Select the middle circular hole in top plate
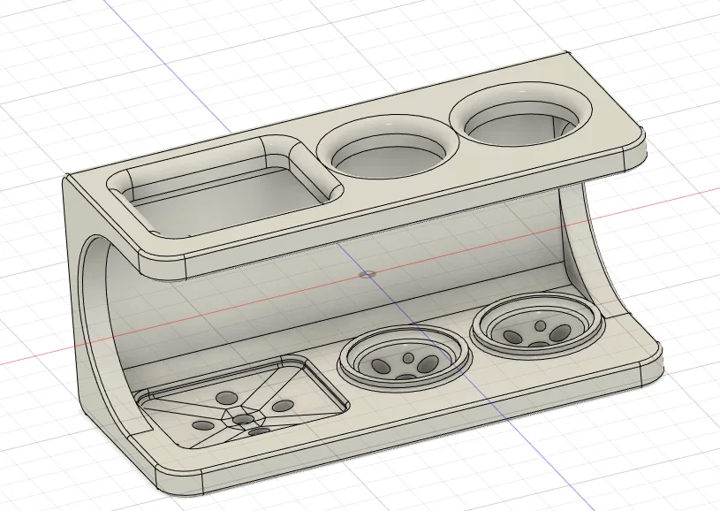The width and height of the screenshot is (720, 511). (x=388, y=146)
